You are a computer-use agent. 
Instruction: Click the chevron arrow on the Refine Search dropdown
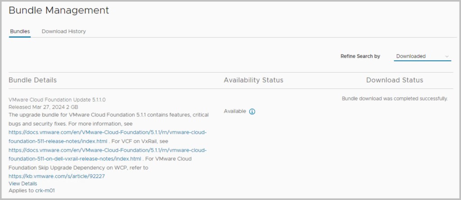coord(447,57)
